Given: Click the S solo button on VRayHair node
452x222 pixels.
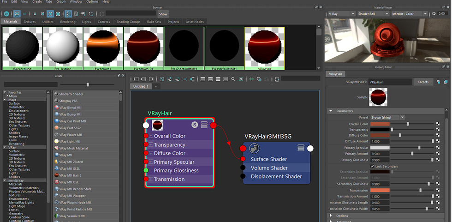Looking at the screenshot, I should [x=195, y=125].
